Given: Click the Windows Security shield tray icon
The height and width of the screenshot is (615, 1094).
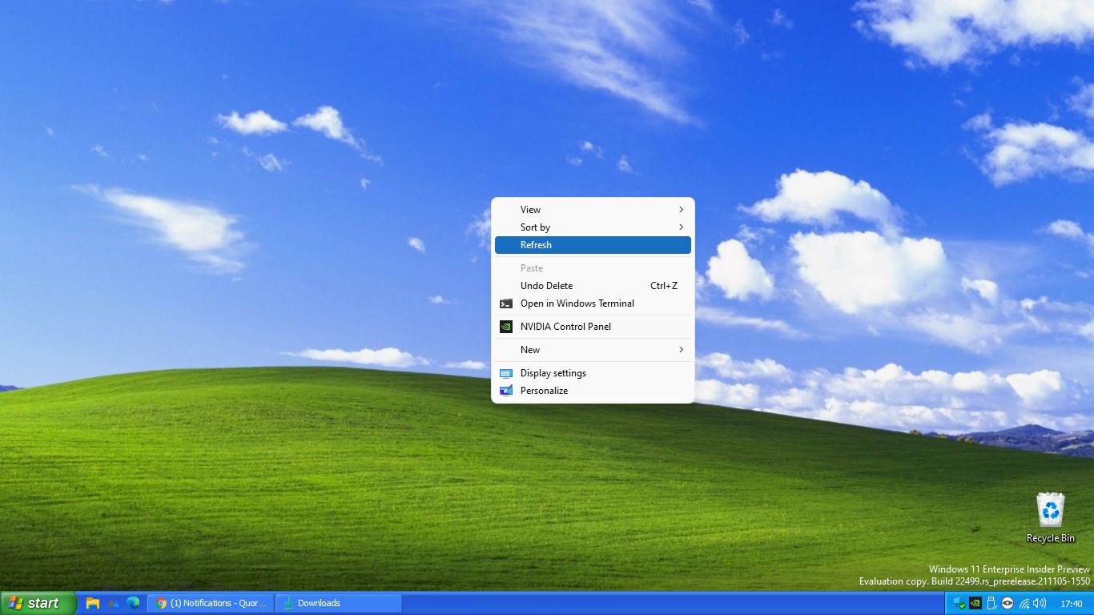Looking at the screenshot, I should coord(958,603).
